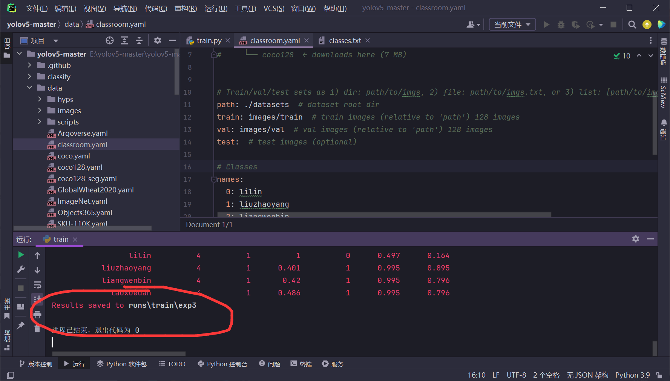Open Search Everywhere magnifier
670x381 pixels.
(x=632, y=25)
